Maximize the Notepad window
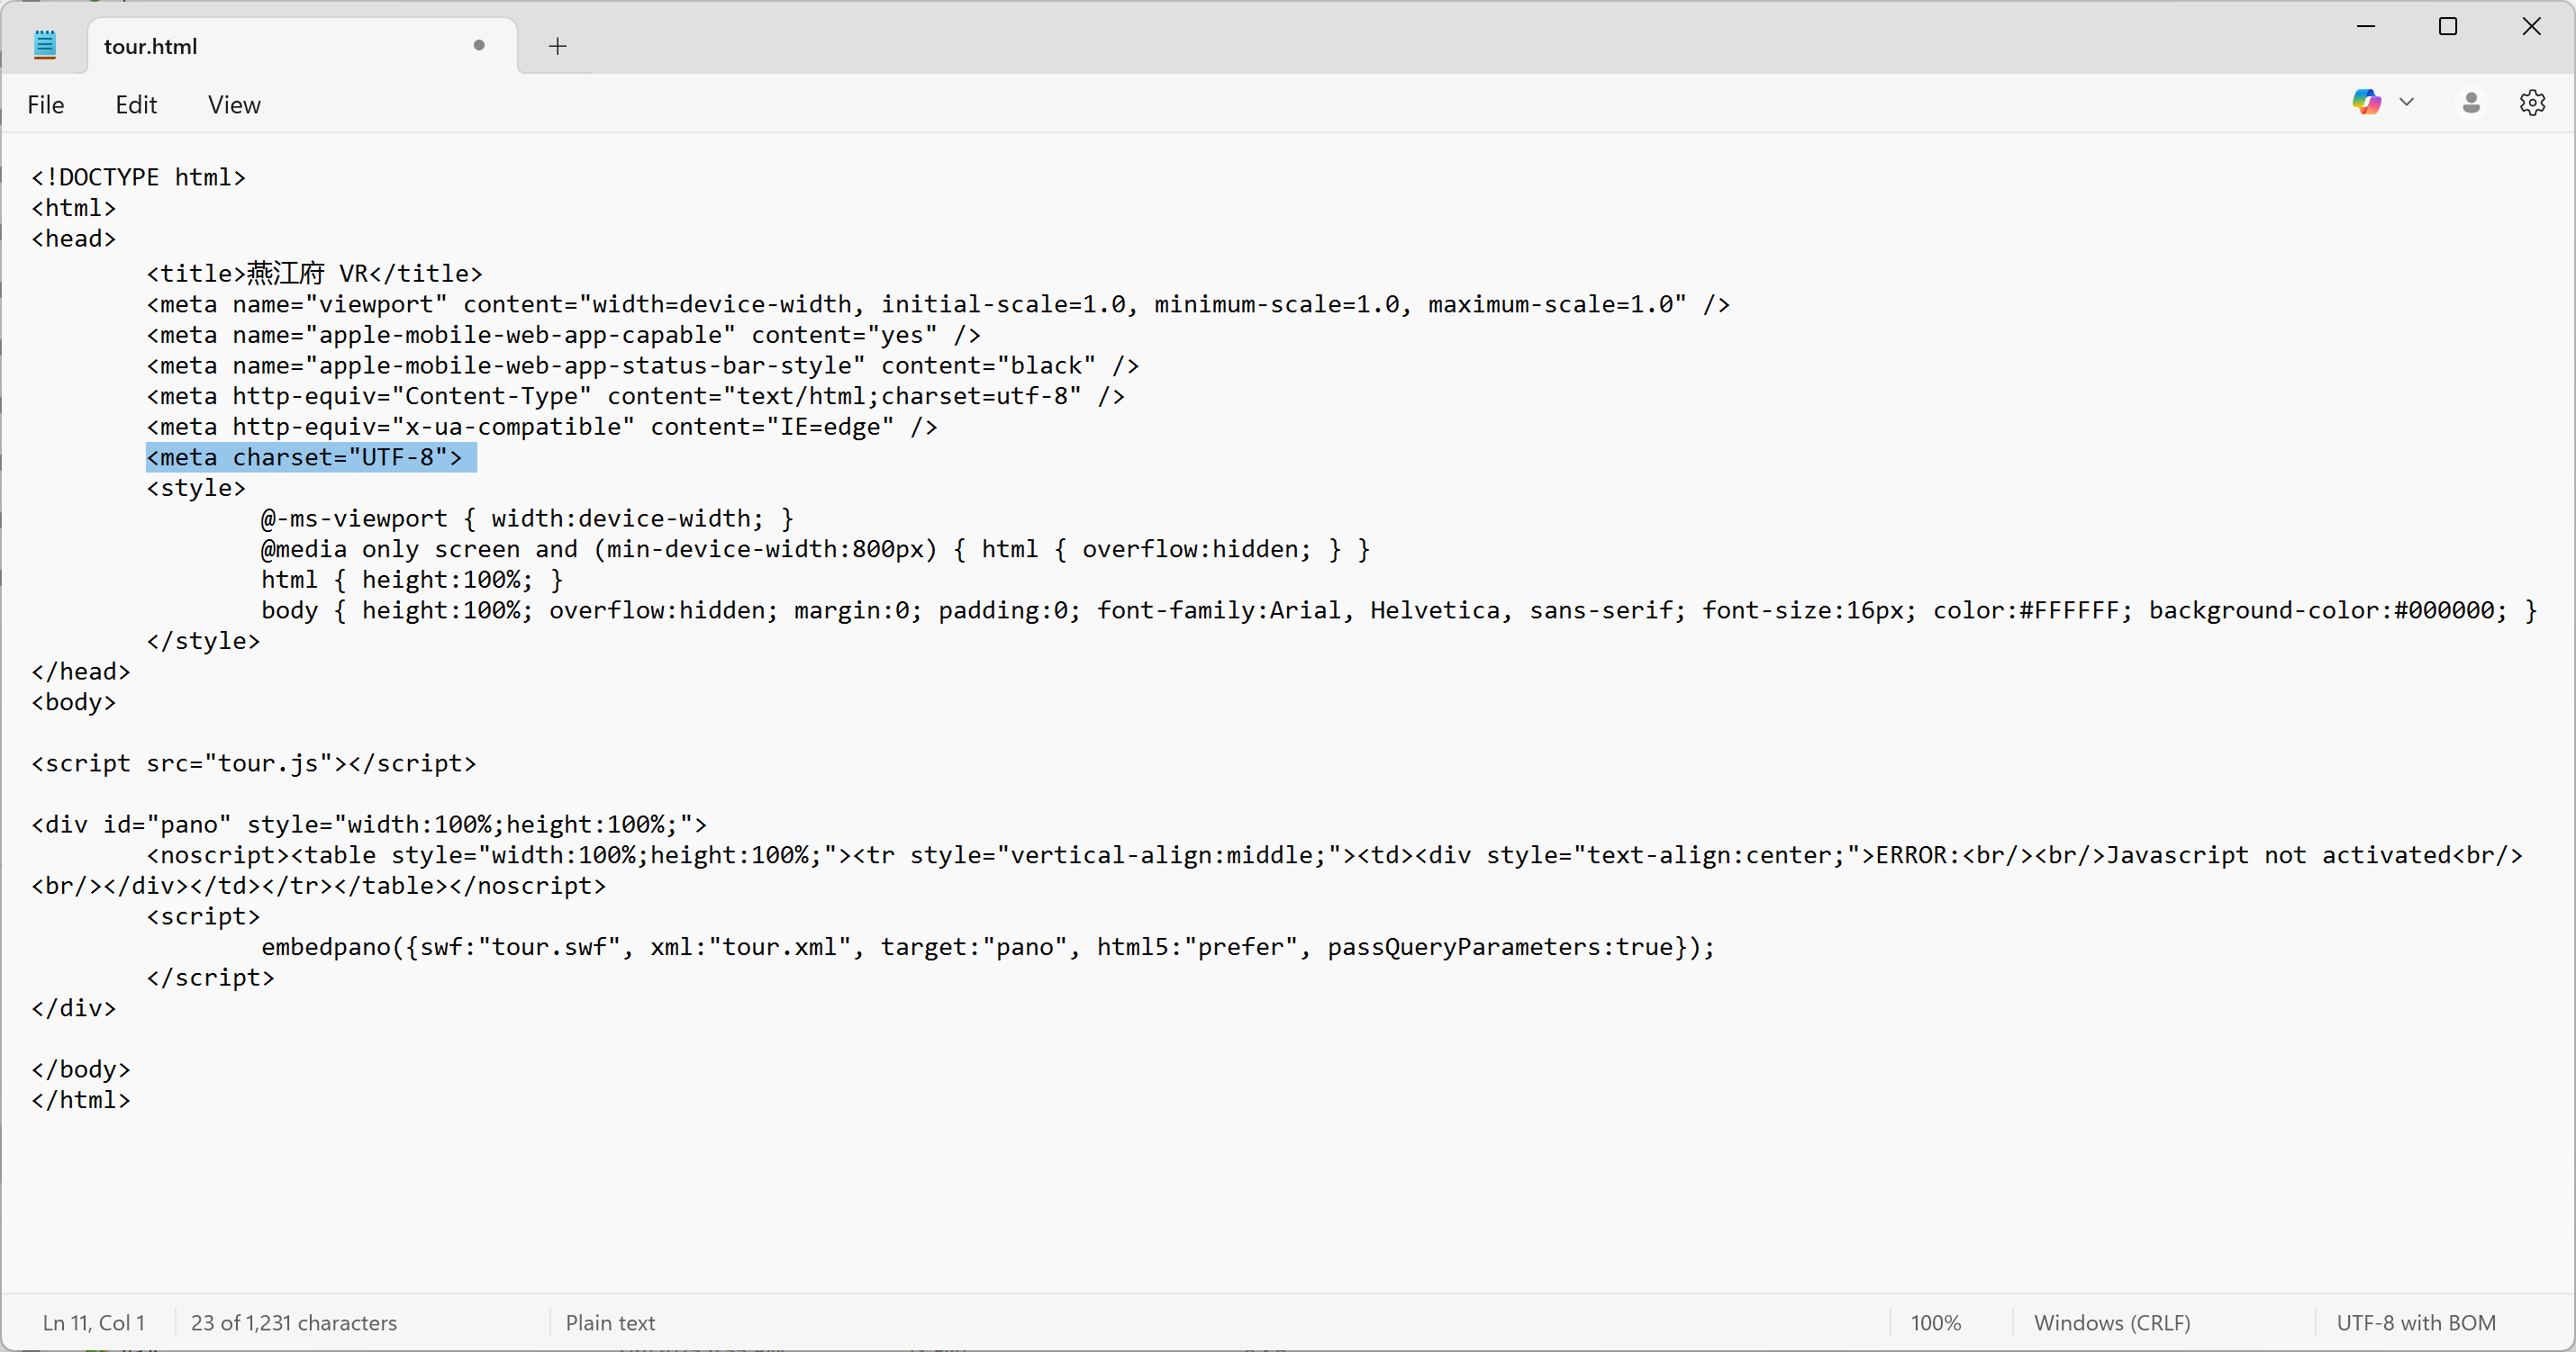Image resolution: width=2576 pixels, height=1352 pixels. pos(2447,27)
